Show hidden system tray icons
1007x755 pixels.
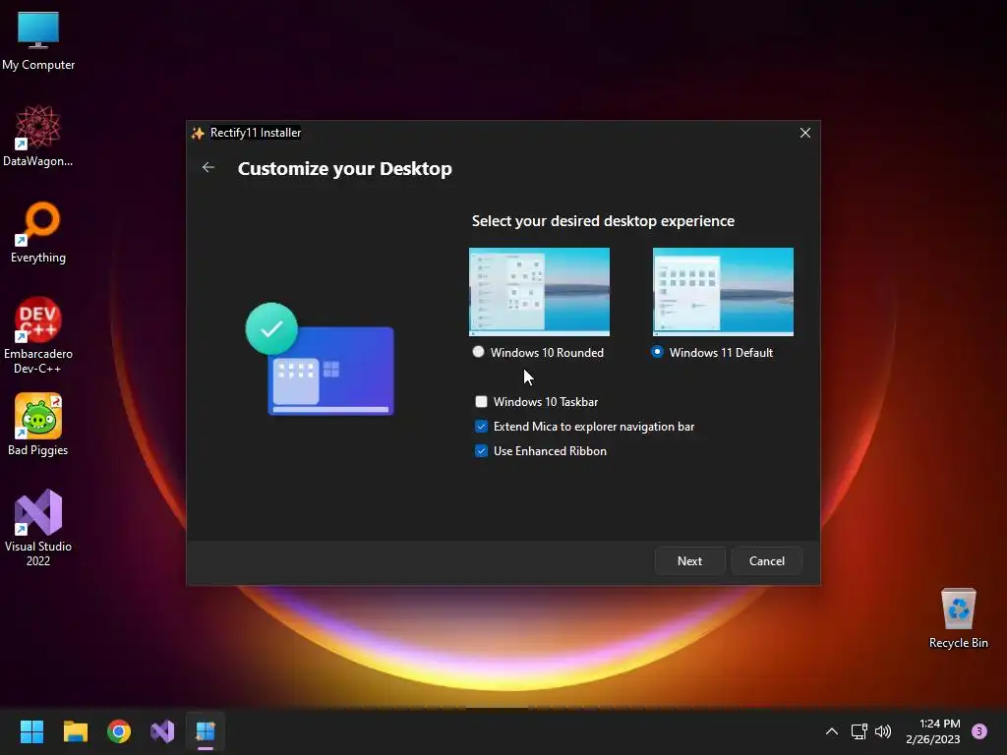click(x=832, y=731)
